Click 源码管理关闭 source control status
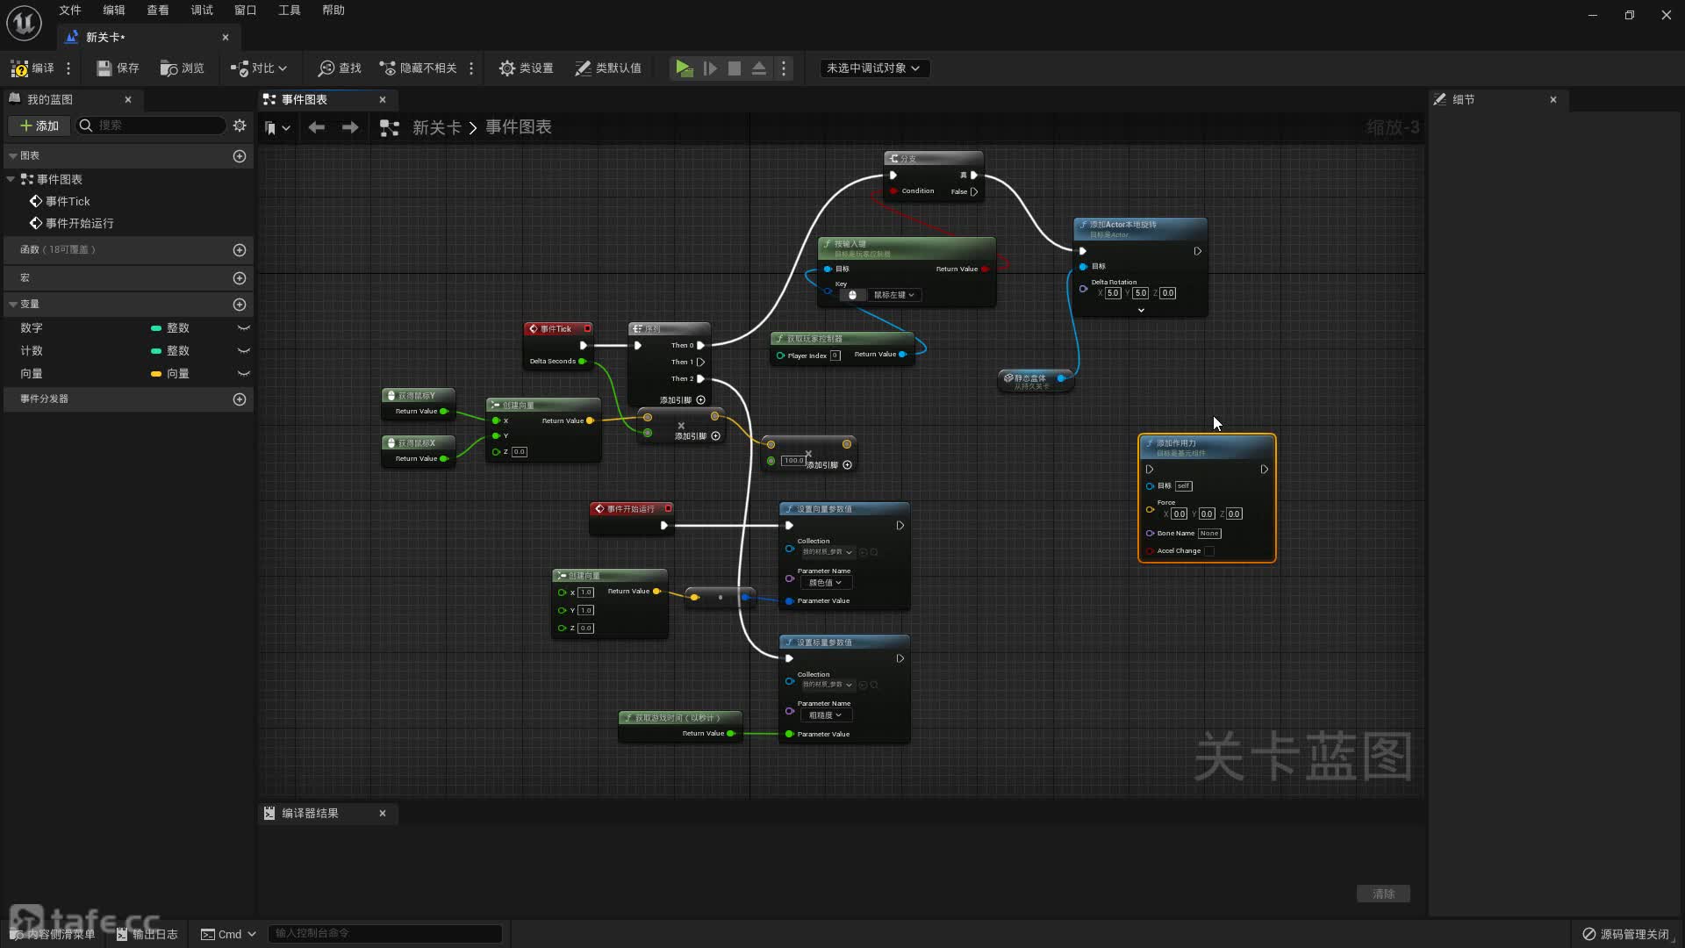 pos(1625,934)
